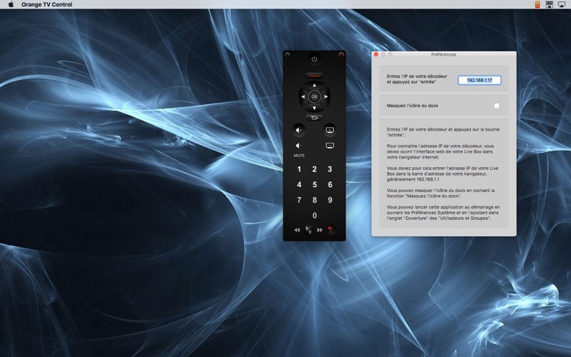Click digit 0 on the keypad
571x357 pixels.
[x=314, y=216]
